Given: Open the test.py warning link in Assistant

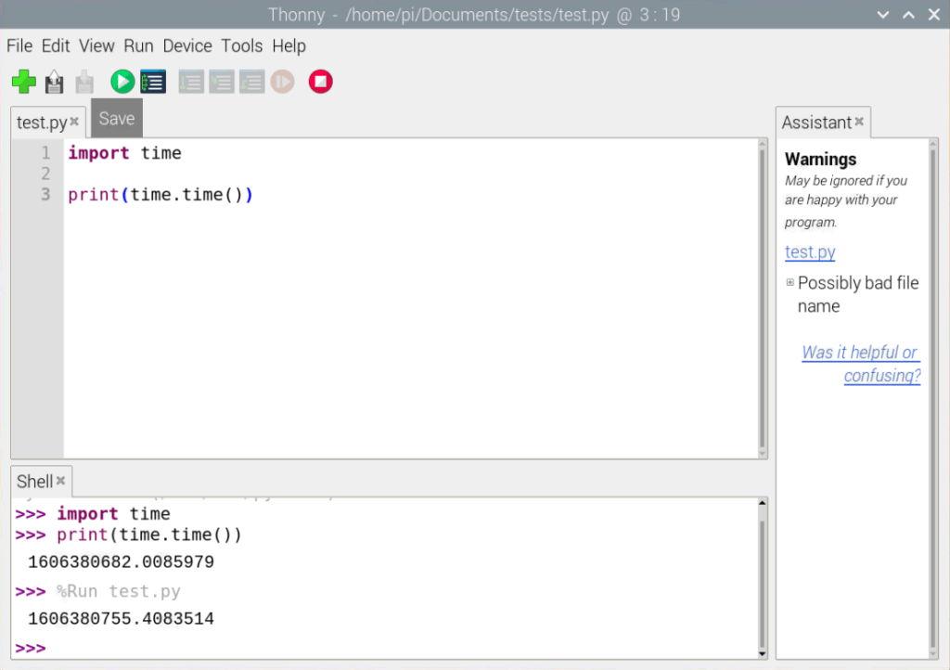Looking at the screenshot, I should (809, 251).
